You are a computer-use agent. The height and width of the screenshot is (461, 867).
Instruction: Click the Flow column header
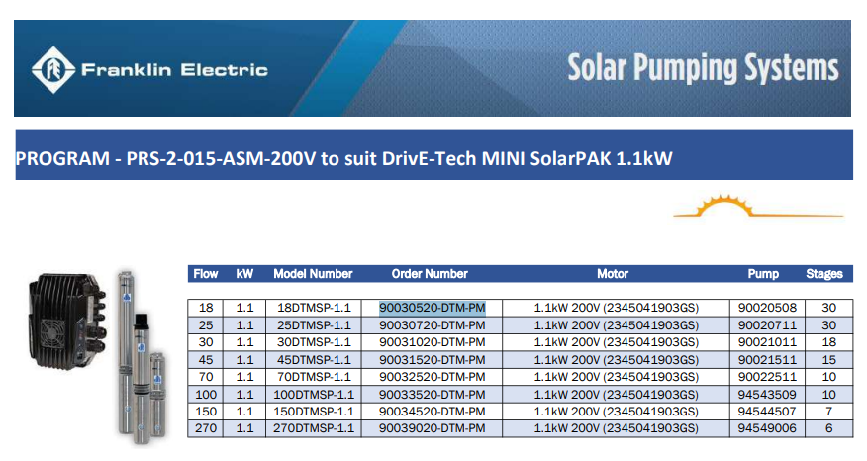[206, 274]
